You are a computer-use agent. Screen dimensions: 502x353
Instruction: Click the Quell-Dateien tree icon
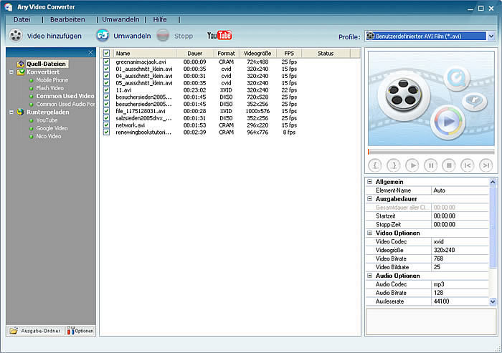coord(21,64)
